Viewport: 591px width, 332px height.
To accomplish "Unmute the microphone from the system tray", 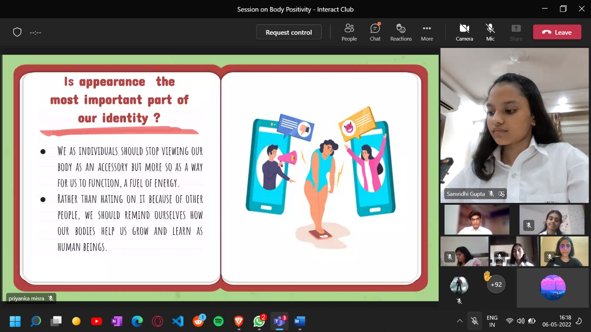I will [474, 320].
